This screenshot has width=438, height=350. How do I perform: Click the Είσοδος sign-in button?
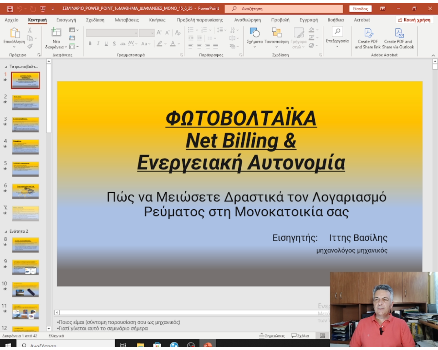point(360,9)
